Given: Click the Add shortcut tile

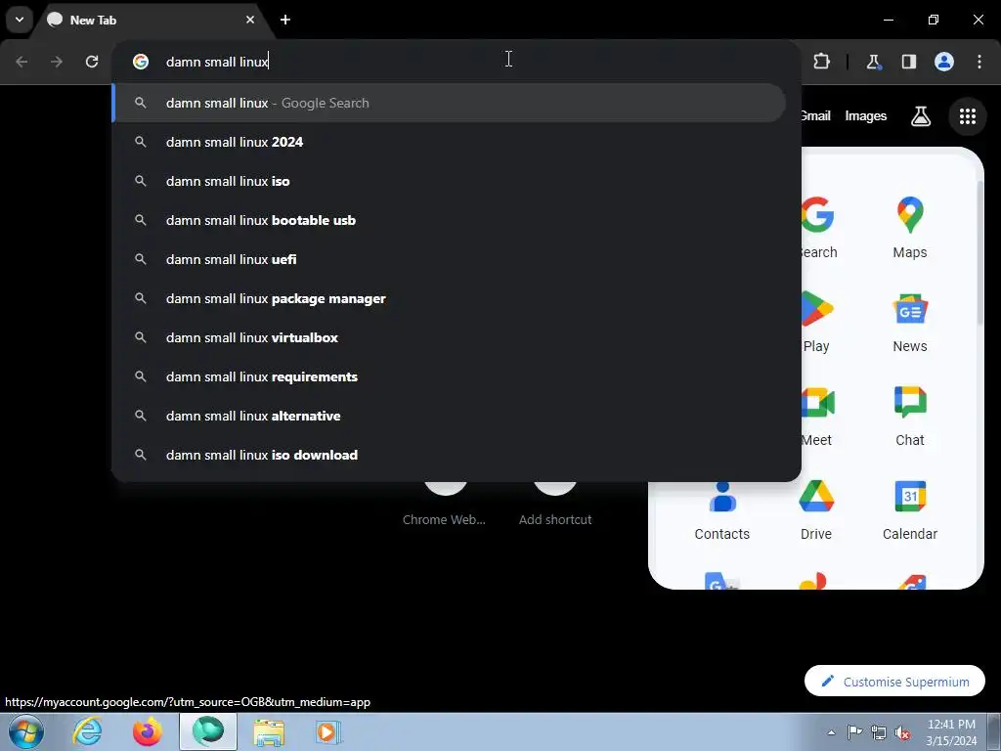Looking at the screenshot, I should (x=555, y=505).
